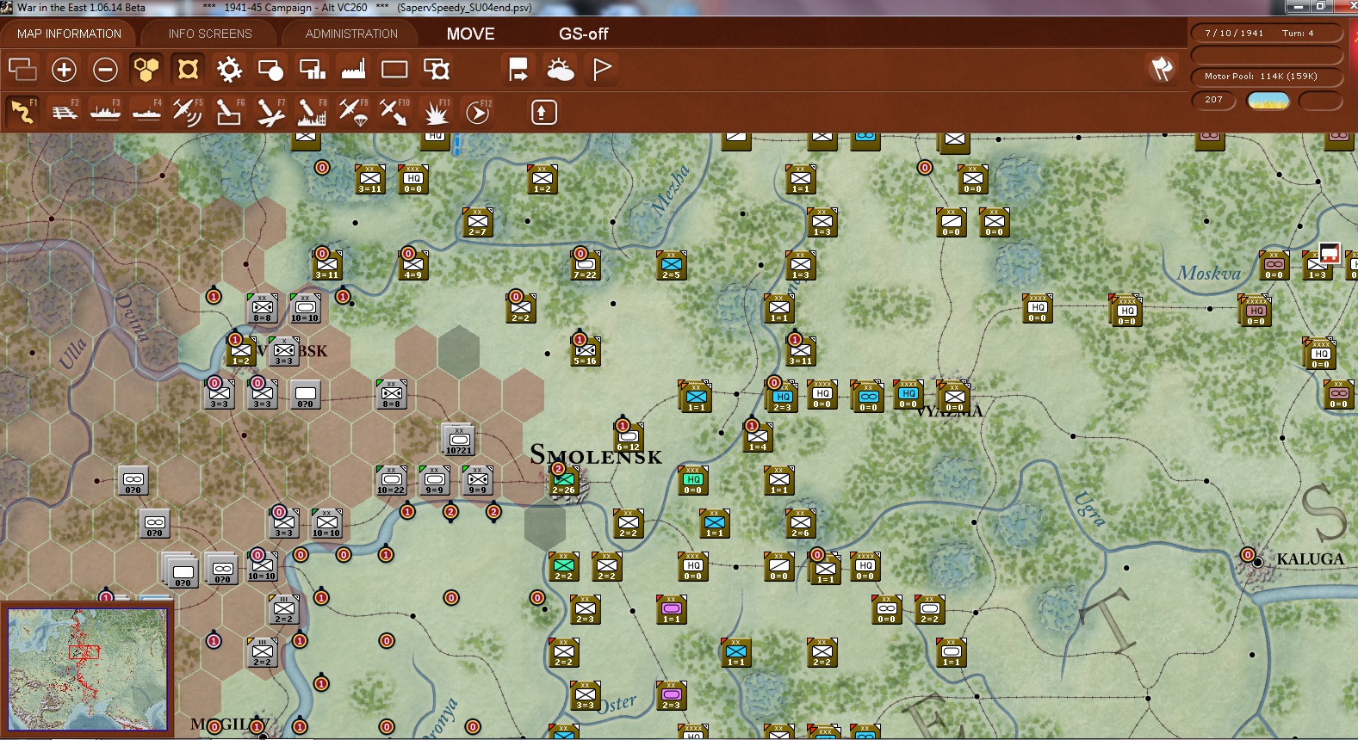Select F6 bomb unit mode icon
This screenshot has width=1358, height=740.
pos(229,112)
